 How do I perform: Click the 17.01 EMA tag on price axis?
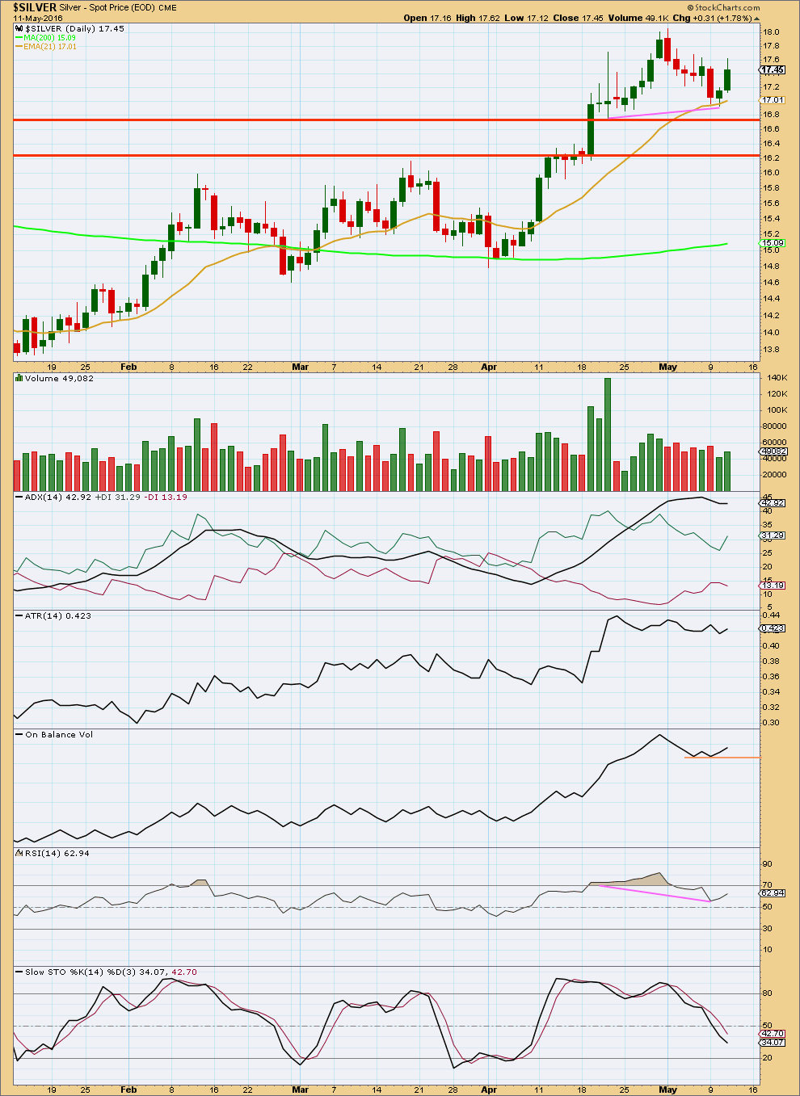(773, 100)
